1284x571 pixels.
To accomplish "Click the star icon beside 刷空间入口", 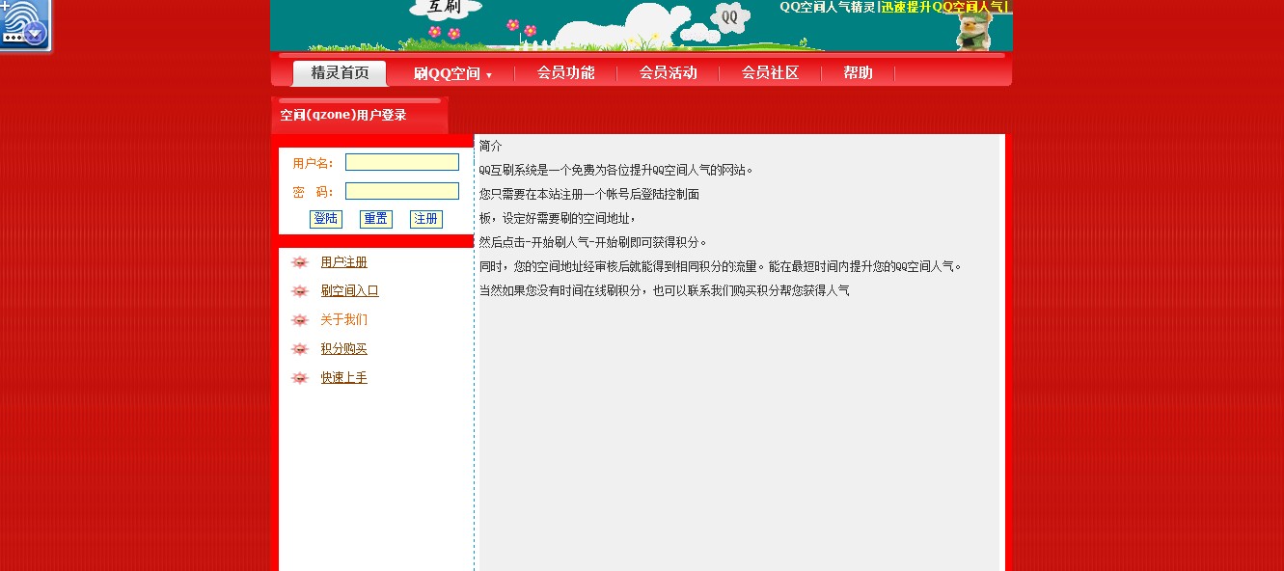I will coord(300,291).
